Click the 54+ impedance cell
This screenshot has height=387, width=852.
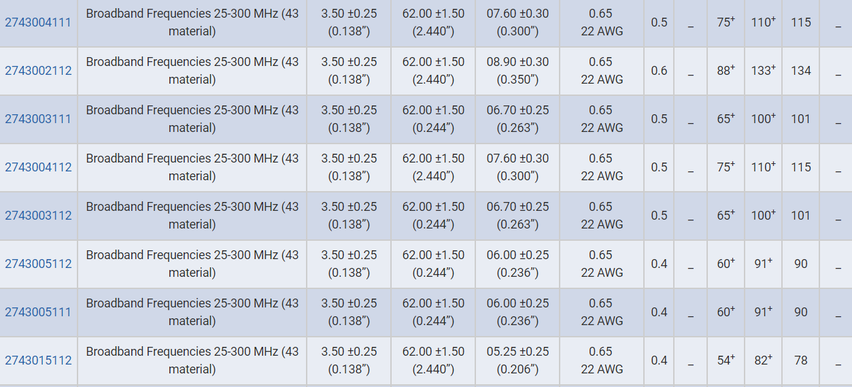coord(726,360)
